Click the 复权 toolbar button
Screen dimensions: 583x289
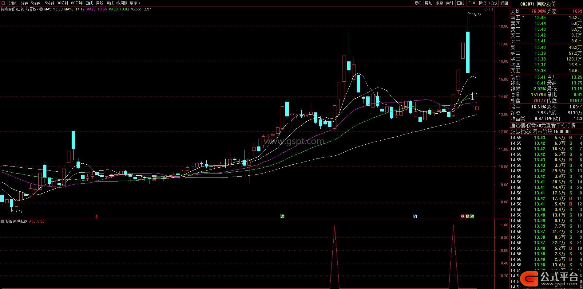point(418,3)
